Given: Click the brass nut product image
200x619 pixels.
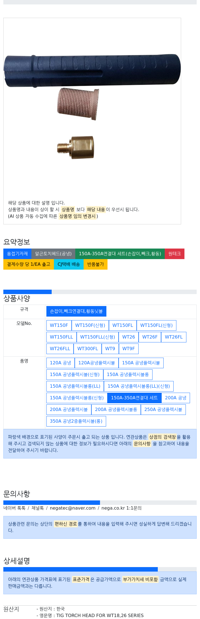Looking at the screenshot, I should [76, 147].
